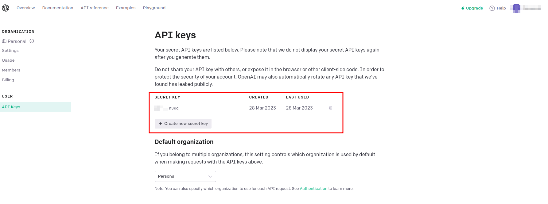Screen dimensions: 548x204
Task: Open the user profile avatar
Action: pos(516,8)
